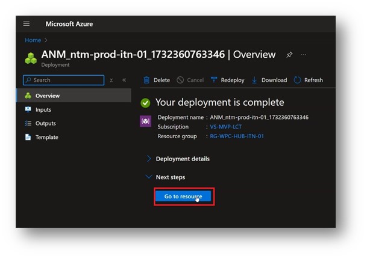Open the VS-MVP-LCT subscription link
Screen dimensions: 367x259
tap(227, 127)
